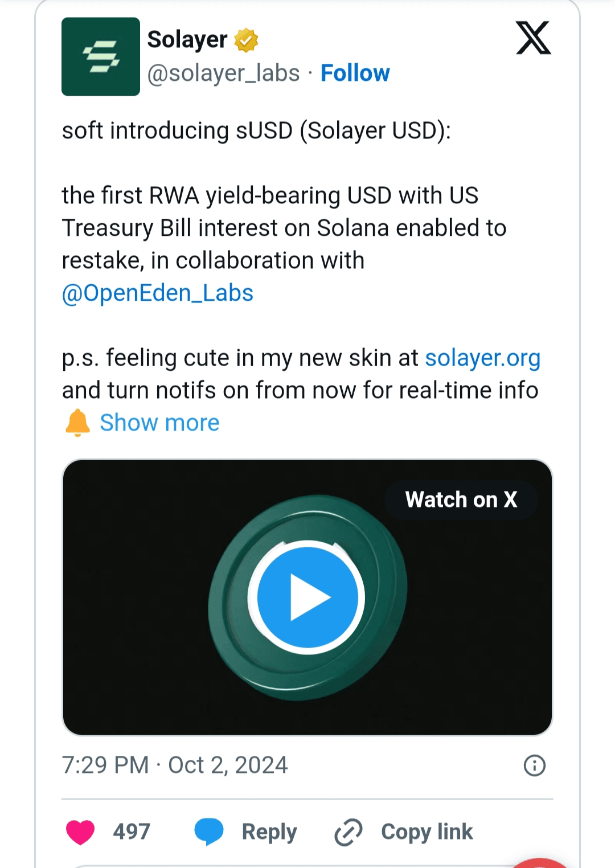Viewport: 615px width, 868px height.
Task: Click the blue reply speech bubble icon
Action: tap(209, 832)
